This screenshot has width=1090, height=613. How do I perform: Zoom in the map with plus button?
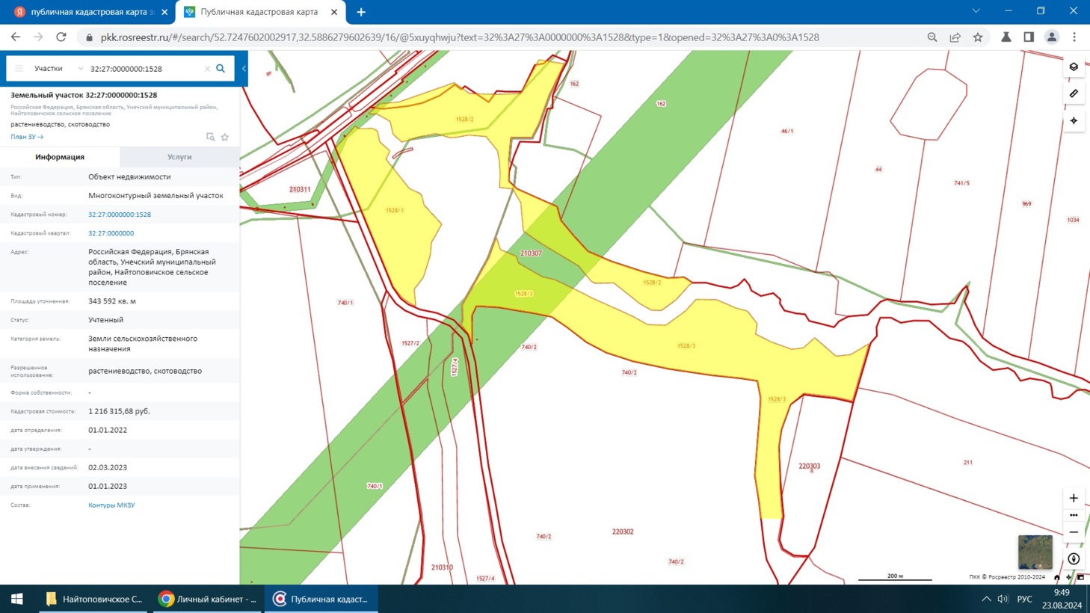1074,498
